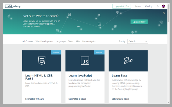Click 'Estimated 5 hours' text
The width and height of the screenshot is (172, 107).
77,99
